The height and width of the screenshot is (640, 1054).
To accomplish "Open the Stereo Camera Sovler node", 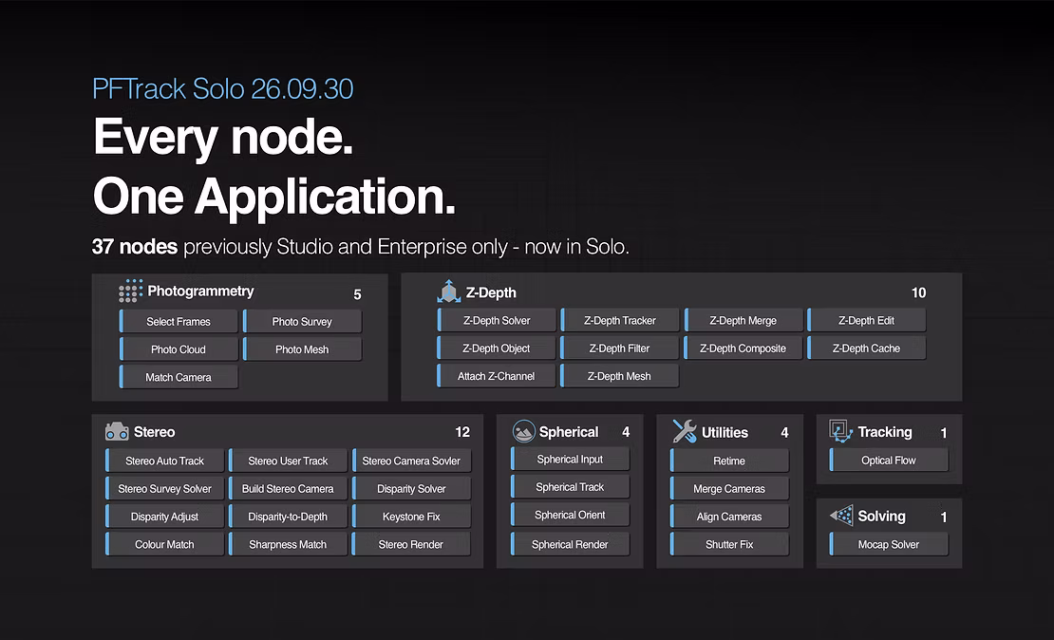I will click(x=411, y=461).
